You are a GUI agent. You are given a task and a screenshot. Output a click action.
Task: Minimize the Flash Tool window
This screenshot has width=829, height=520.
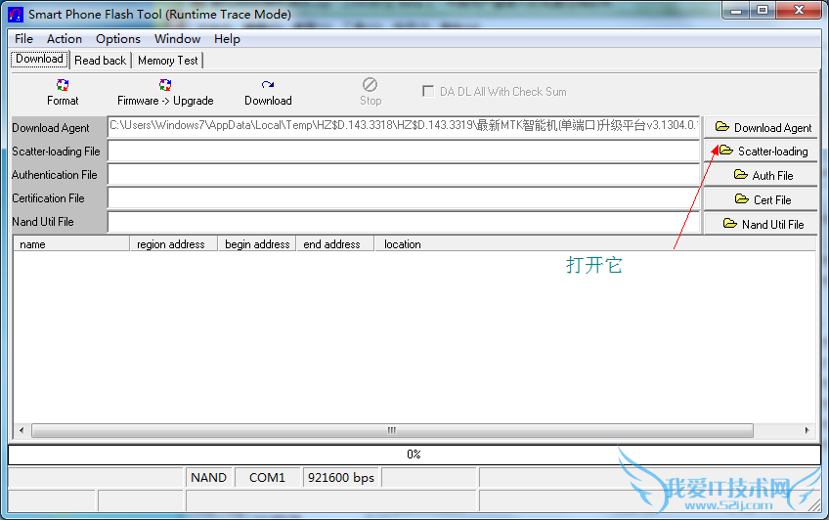pyautogui.click(x=736, y=10)
